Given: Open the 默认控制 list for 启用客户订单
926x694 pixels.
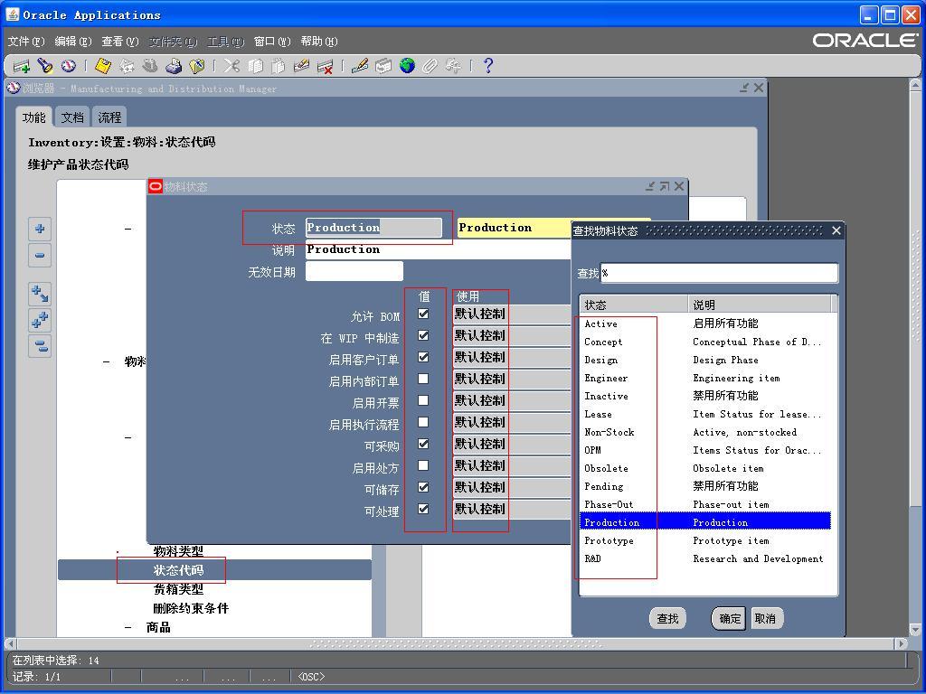Looking at the screenshot, I should point(512,358).
